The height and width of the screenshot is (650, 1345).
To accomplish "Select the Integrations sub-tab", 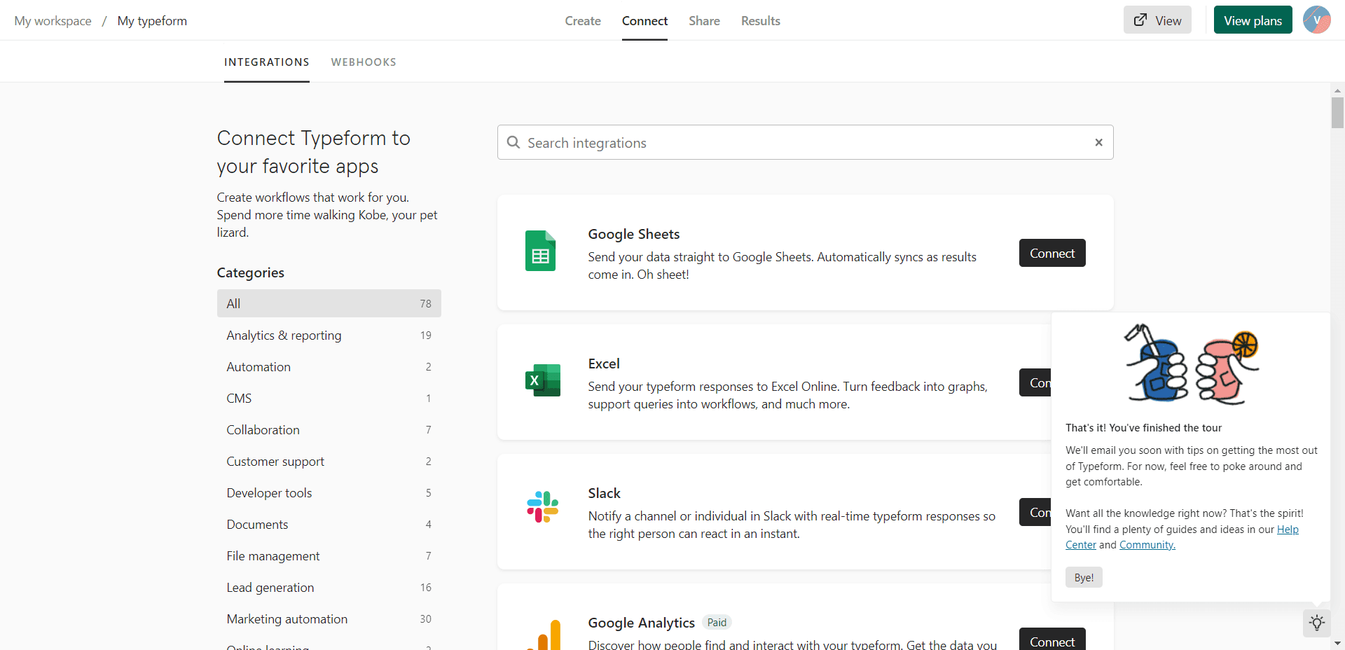I will tap(267, 62).
